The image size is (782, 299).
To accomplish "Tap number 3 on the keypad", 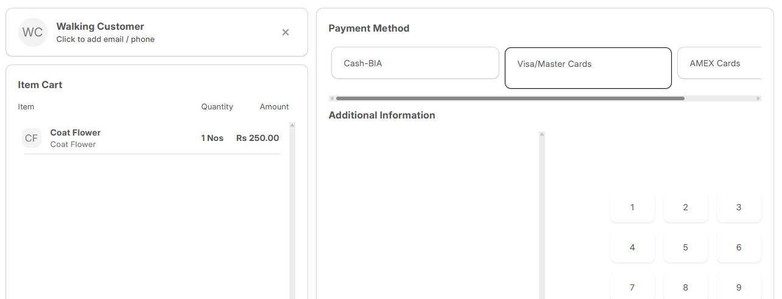I will (739, 207).
